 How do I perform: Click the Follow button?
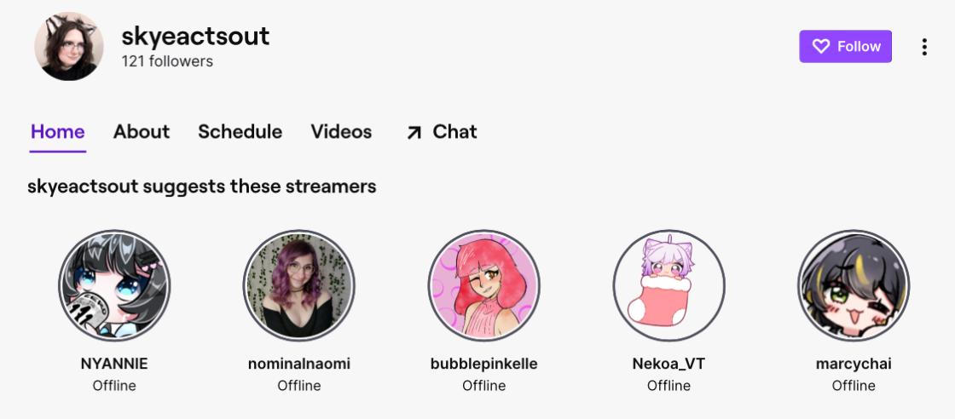[845, 46]
